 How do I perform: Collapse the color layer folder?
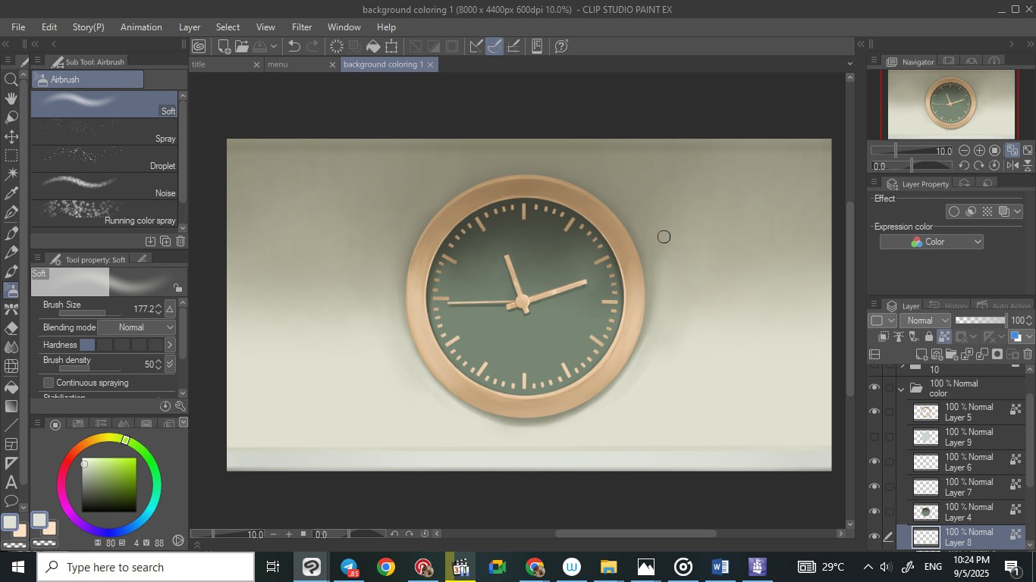coord(901,388)
